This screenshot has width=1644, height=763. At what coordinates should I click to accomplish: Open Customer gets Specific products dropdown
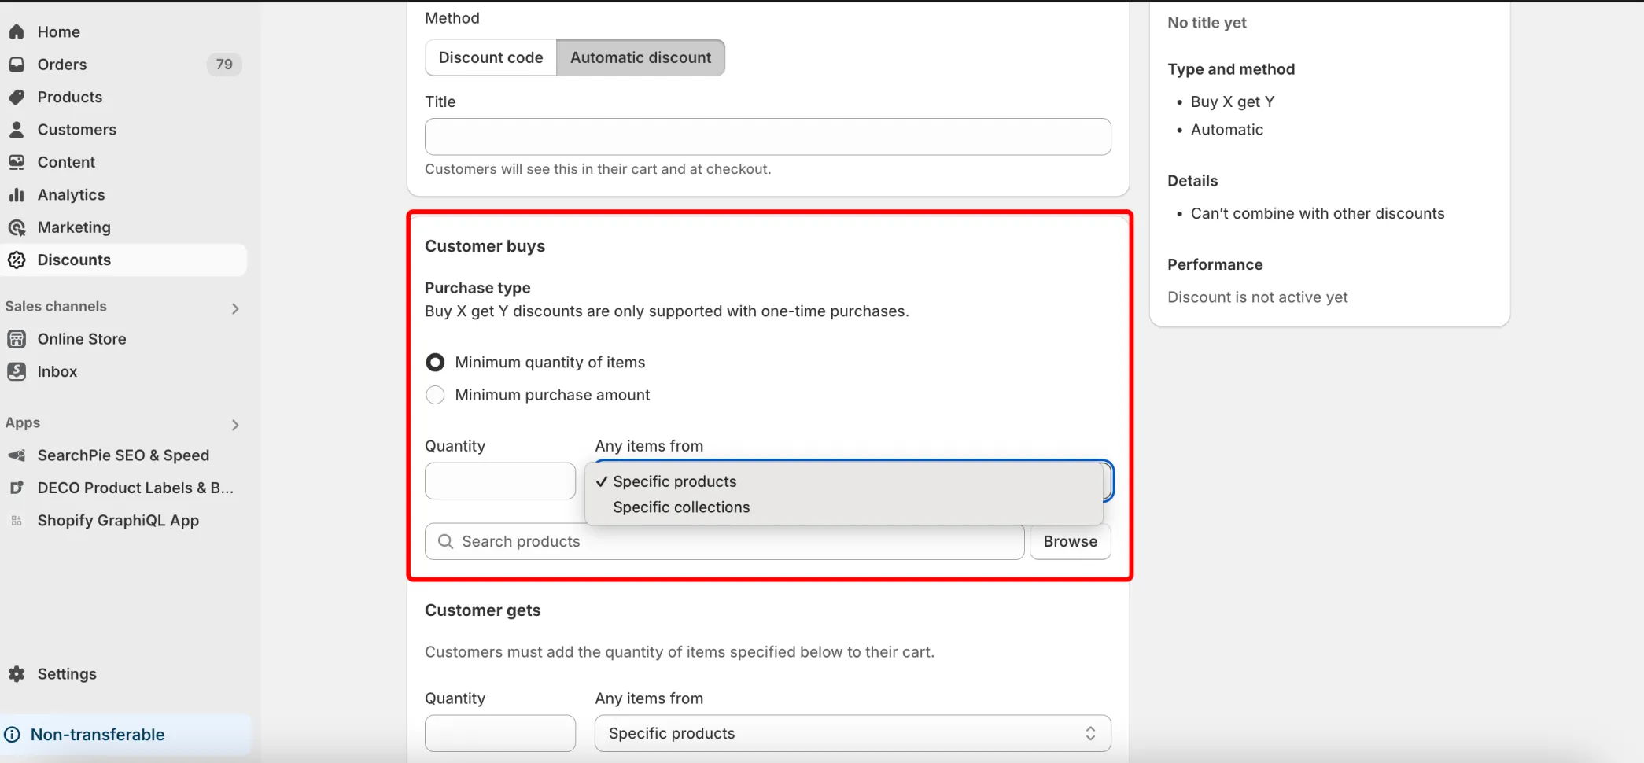[x=853, y=733]
